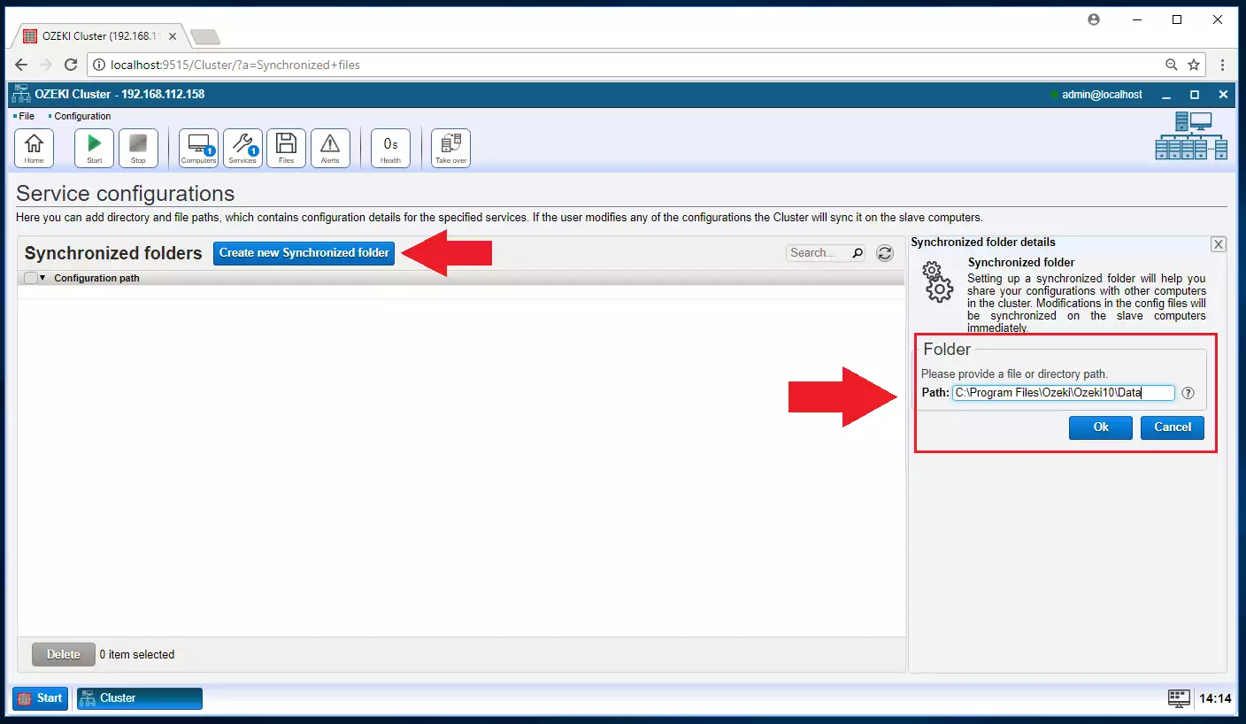
Task: Click the OZEKI Cluster title bar icon
Action: tap(20, 95)
